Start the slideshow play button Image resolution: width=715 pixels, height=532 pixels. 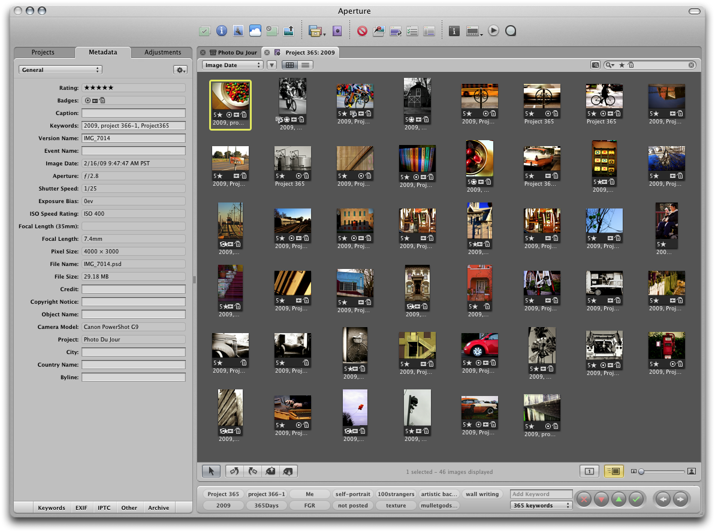493,31
